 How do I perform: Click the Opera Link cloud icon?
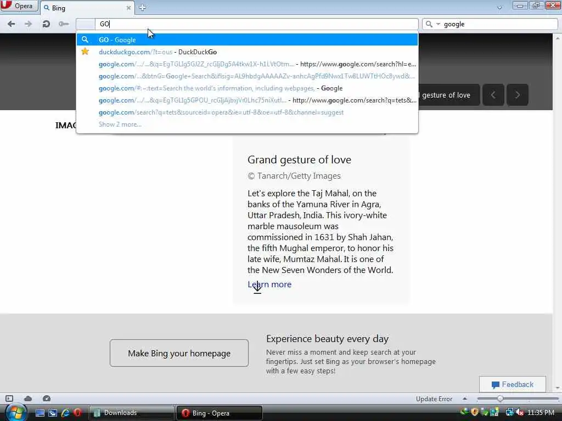28,399
